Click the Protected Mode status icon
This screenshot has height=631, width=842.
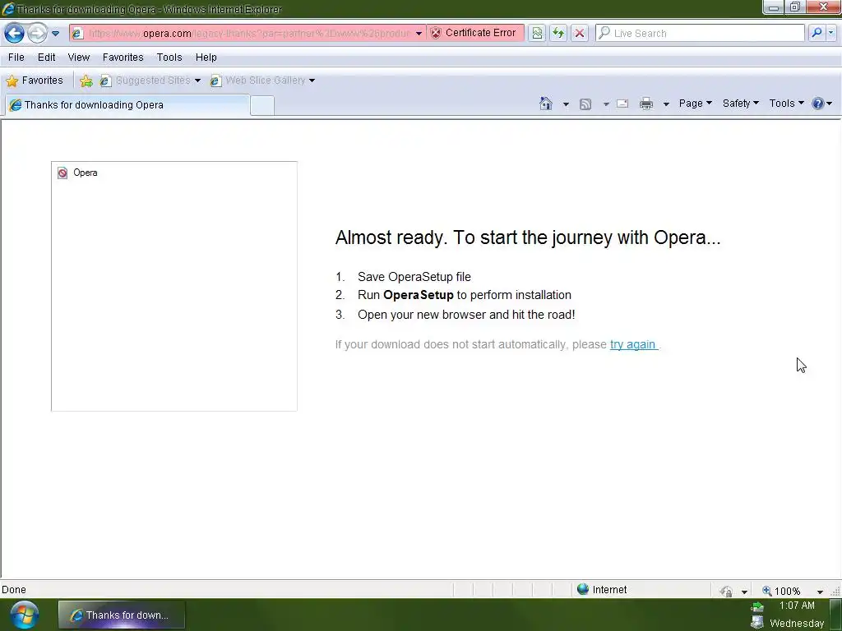click(x=726, y=591)
